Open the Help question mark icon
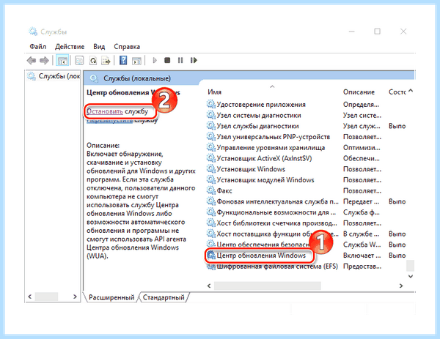This screenshot has width=440, height=339. 123,60
